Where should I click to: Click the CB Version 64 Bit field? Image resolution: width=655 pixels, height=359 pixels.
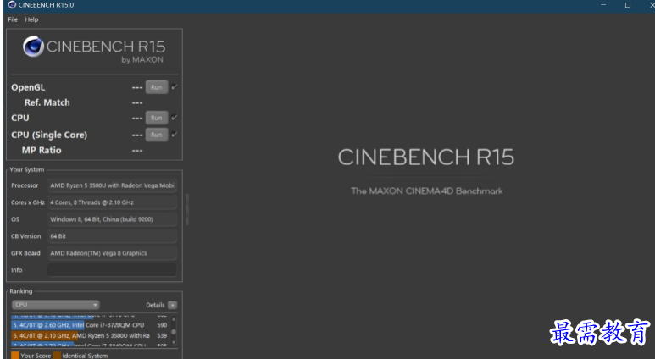112,236
